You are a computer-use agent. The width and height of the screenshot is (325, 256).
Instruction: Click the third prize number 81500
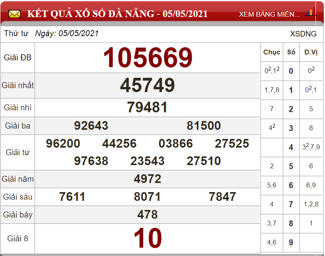[204, 126]
